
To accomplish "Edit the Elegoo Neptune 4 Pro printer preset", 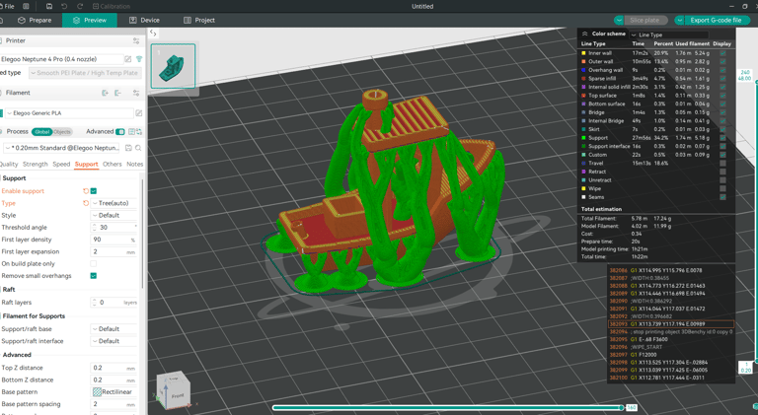I will [x=128, y=59].
